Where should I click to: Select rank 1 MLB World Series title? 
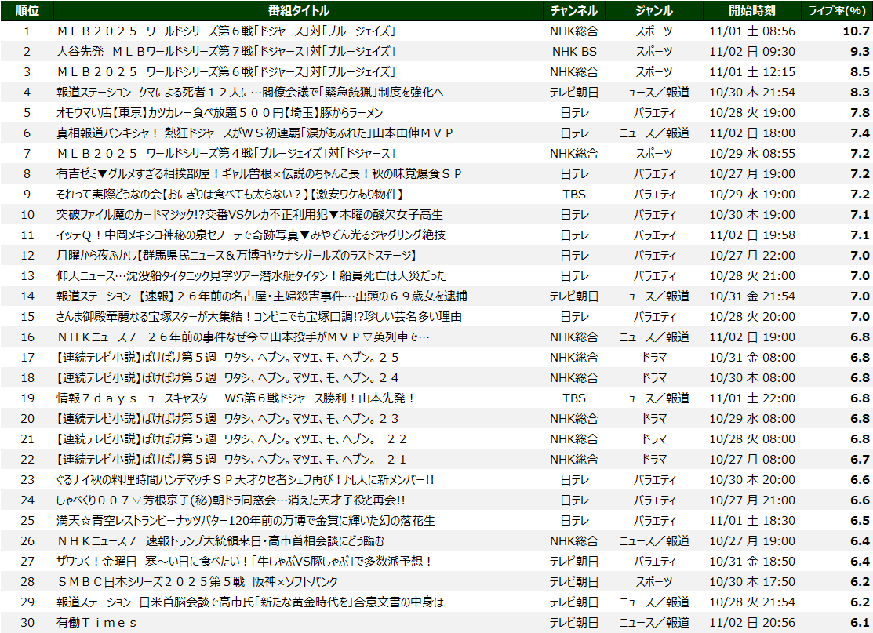pos(225,31)
